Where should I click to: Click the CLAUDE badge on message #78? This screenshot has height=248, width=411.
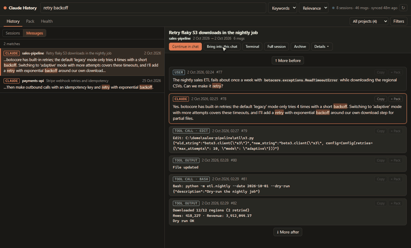point(181,99)
